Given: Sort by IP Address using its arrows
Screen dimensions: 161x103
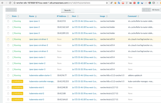Looking at the screenshot, I should point(68,16).
